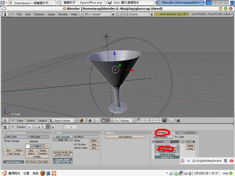
Task: Click the Degr: 30 angle field
Action: (x=63, y=140)
